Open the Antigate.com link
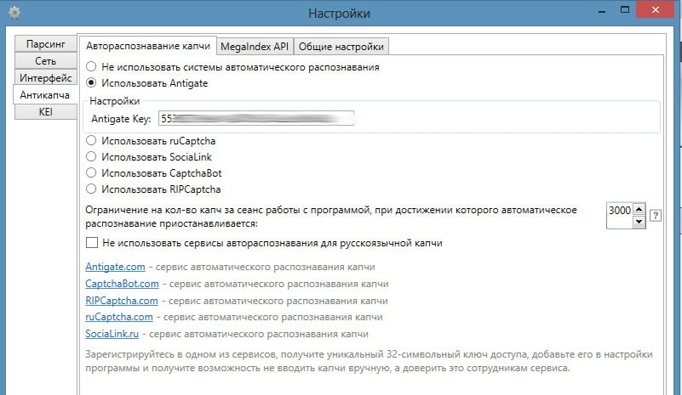Viewport: 682px width, 395px height. point(115,267)
